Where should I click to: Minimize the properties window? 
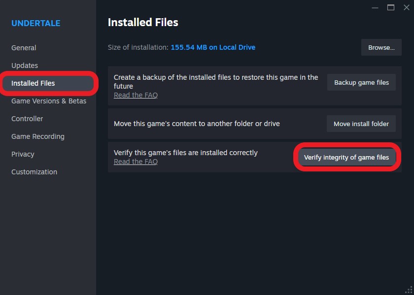point(375,8)
